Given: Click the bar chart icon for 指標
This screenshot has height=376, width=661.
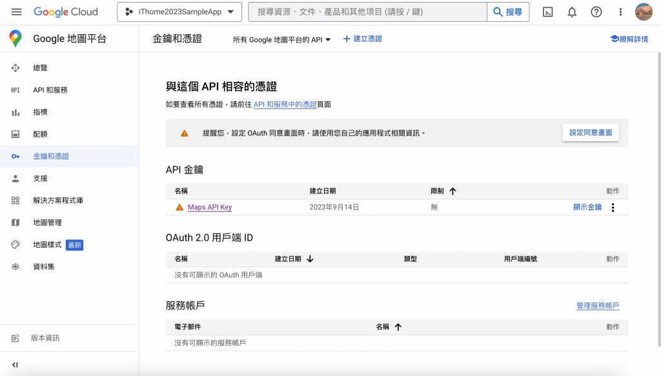Looking at the screenshot, I should (15, 112).
